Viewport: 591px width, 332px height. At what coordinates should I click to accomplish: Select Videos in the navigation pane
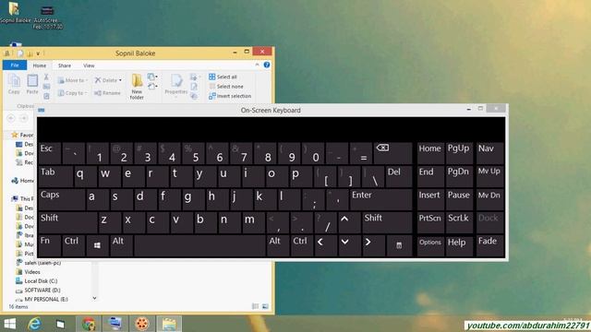pos(29,272)
